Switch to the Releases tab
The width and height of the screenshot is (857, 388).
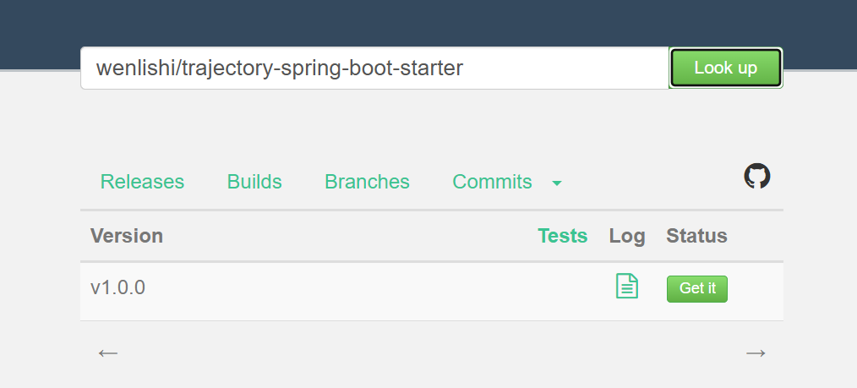[x=142, y=182]
